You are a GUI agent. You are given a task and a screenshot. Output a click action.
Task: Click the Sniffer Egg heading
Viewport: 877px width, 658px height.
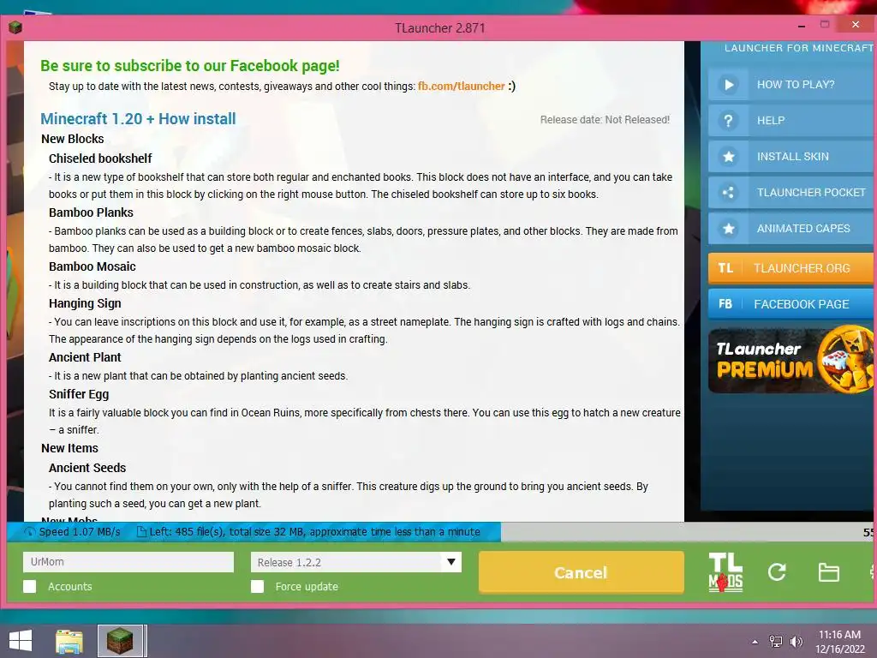pos(79,394)
